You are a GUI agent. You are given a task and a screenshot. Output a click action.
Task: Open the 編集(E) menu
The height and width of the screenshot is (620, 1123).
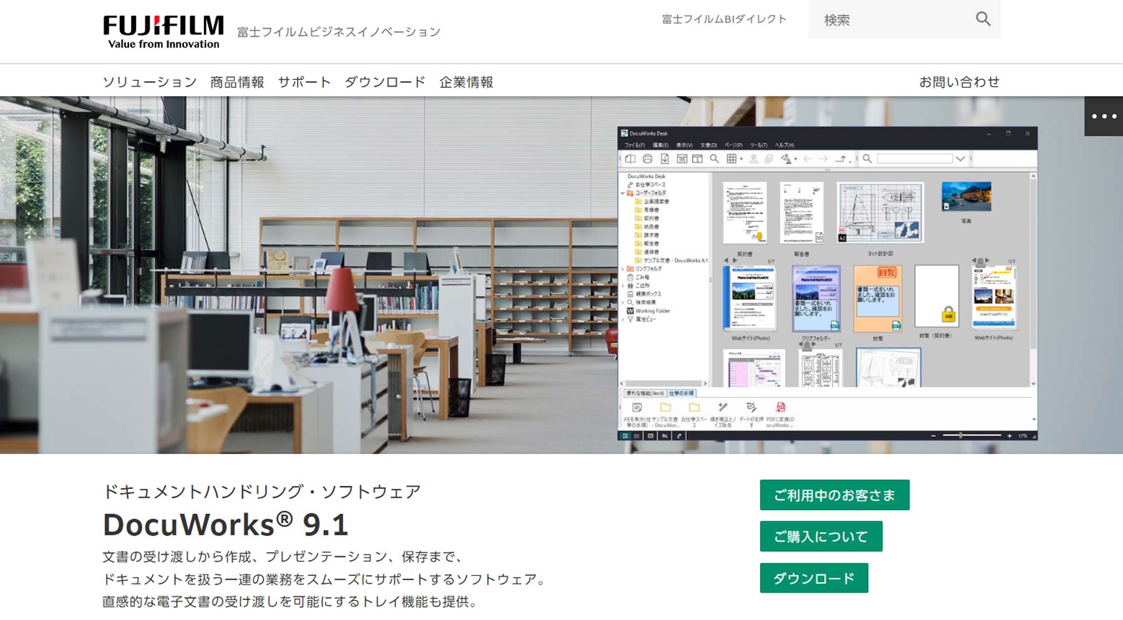(x=660, y=145)
